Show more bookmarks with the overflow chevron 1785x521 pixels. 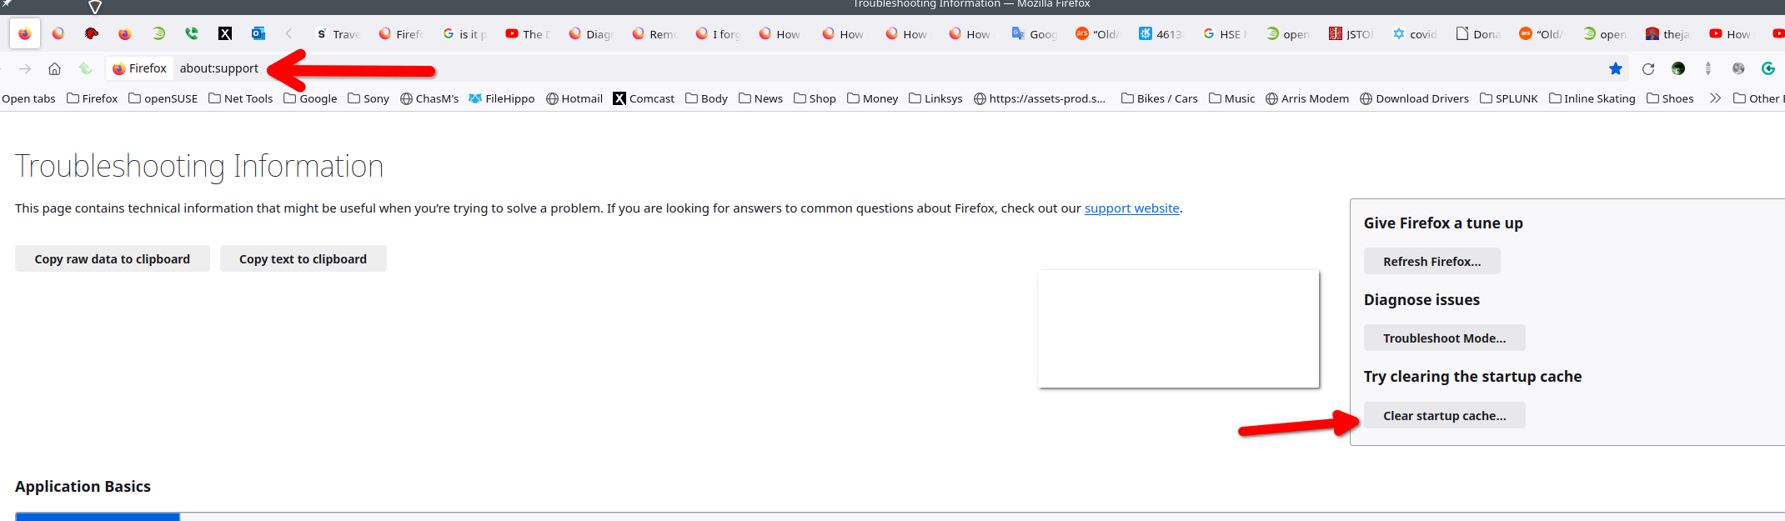[x=1715, y=98]
